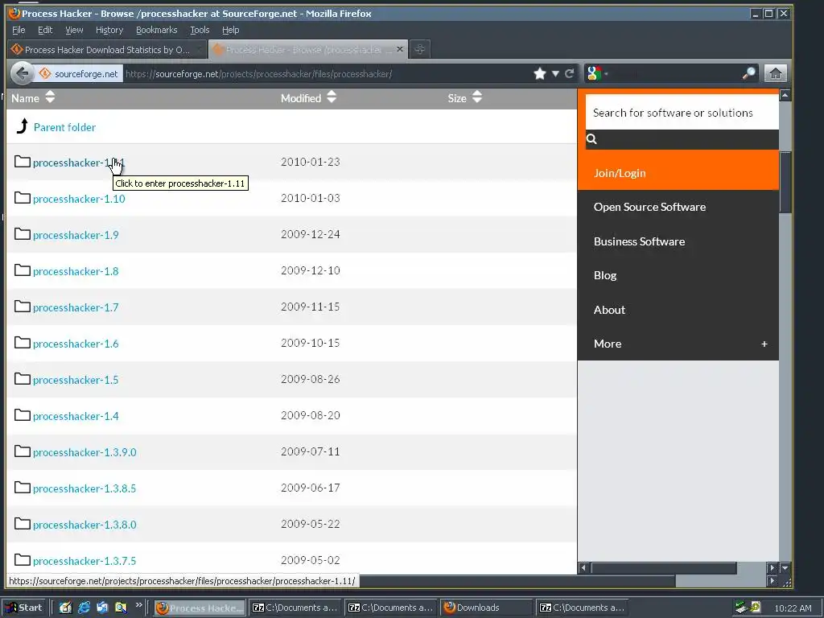Sort the file list by Modified date
This screenshot has width=824, height=618.
click(x=308, y=97)
